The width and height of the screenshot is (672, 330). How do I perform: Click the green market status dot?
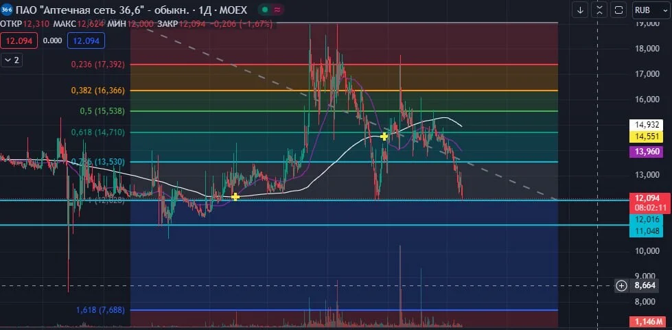(x=265, y=10)
